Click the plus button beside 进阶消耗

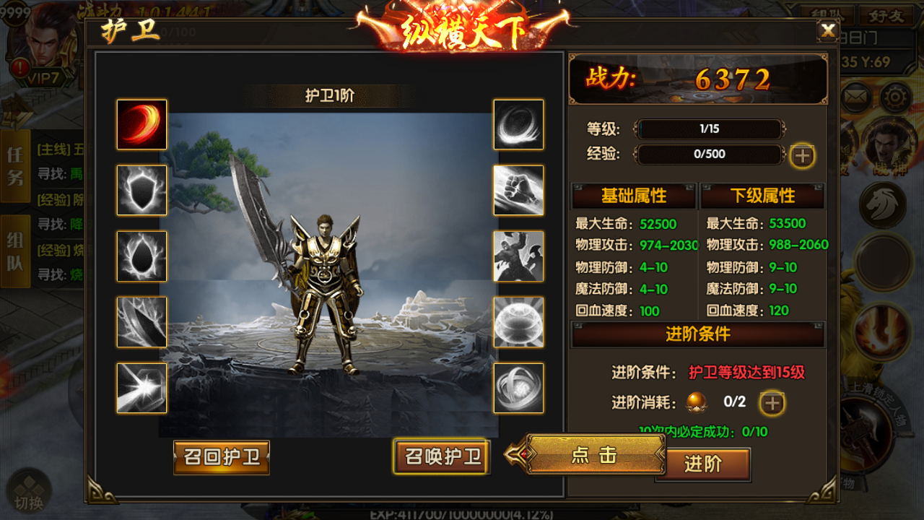772,403
